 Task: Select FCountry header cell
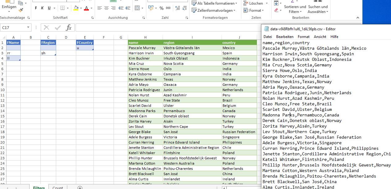pyautogui.click(x=85, y=43)
